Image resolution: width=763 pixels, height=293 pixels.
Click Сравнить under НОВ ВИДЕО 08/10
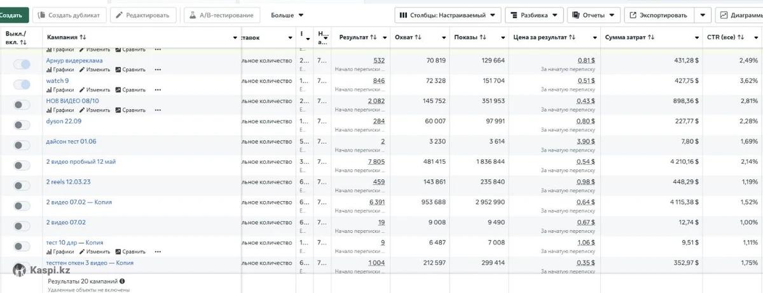pyautogui.click(x=130, y=110)
